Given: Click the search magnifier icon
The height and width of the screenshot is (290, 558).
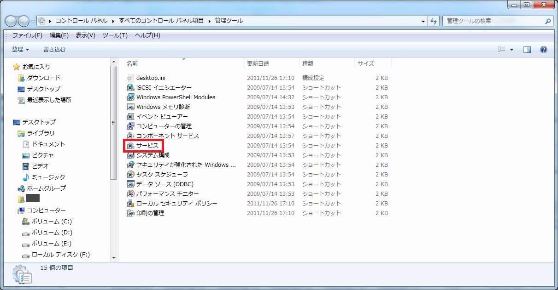Looking at the screenshot, I should coord(548,21).
